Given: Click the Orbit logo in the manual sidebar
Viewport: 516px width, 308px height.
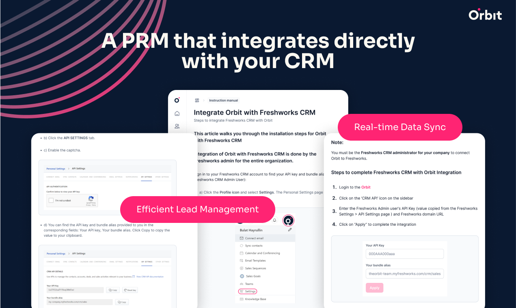Looking at the screenshot, I should pyautogui.click(x=177, y=100).
